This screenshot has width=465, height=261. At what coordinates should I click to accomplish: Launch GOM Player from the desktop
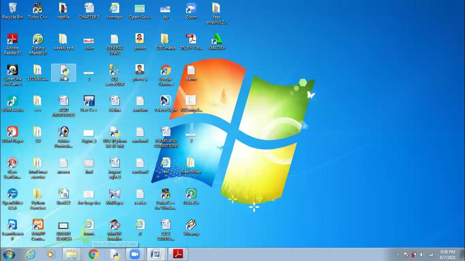coord(12,134)
